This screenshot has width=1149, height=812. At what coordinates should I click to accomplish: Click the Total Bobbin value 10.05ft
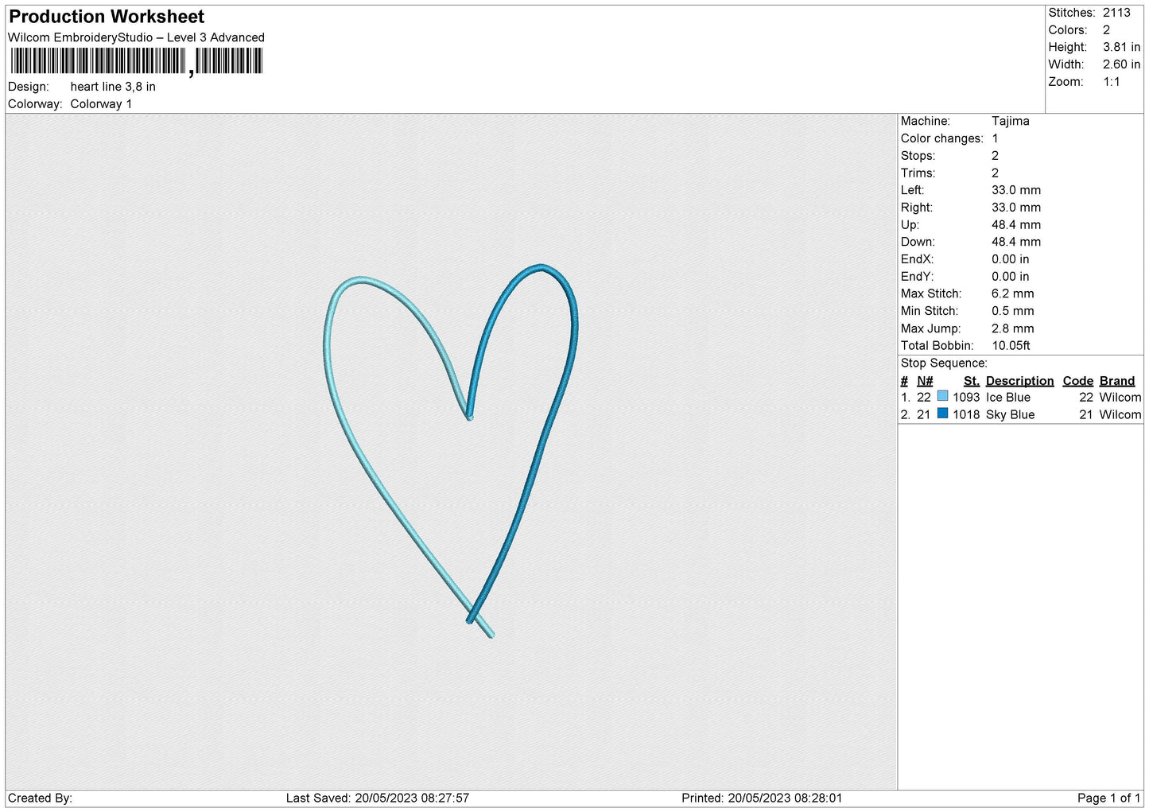(1011, 345)
